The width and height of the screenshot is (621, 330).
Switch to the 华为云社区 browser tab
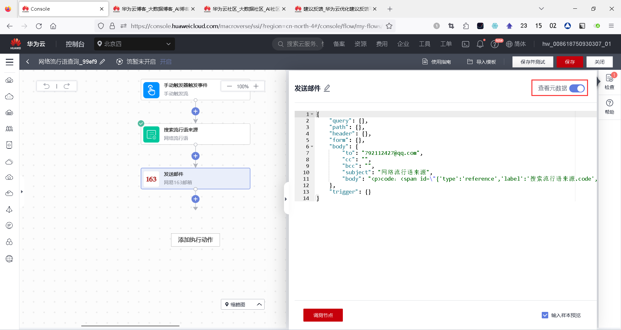[x=245, y=9]
